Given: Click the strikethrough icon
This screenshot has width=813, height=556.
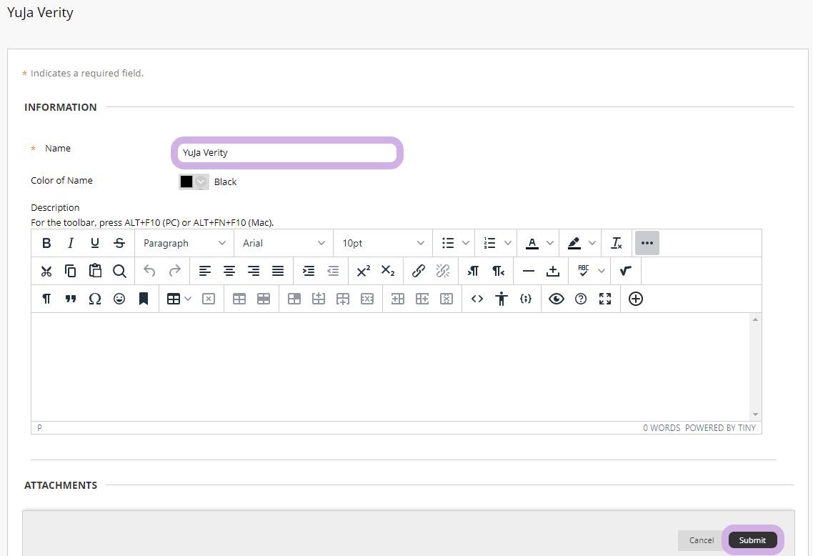Looking at the screenshot, I should pyautogui.click(x=119, y=243).
